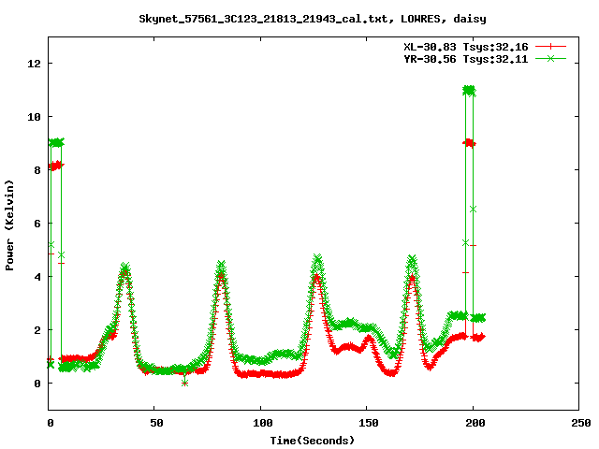599x449 pixels.
Task: Click the red legend line sample
Action: 550,47
